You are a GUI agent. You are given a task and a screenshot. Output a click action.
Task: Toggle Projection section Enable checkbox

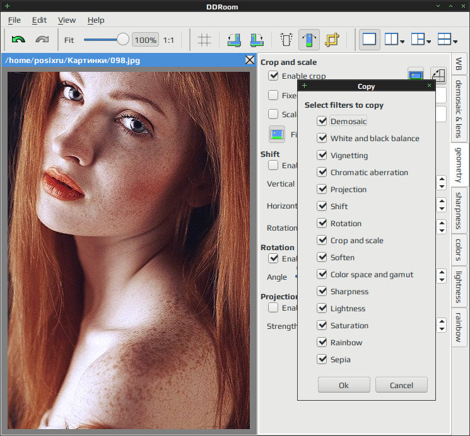(273, 307)
